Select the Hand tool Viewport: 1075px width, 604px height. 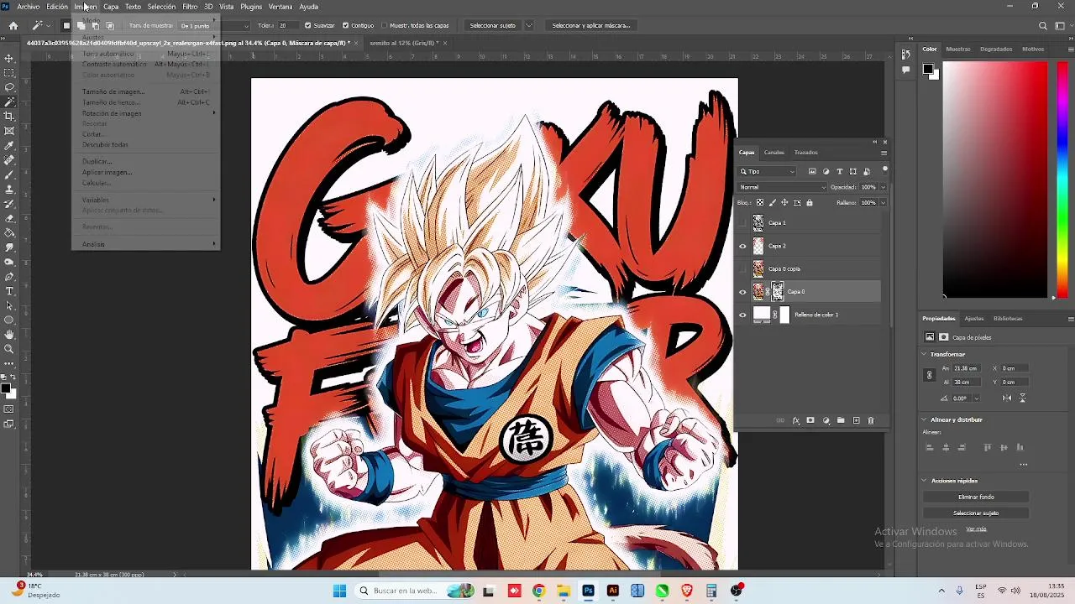pos(9,335)
